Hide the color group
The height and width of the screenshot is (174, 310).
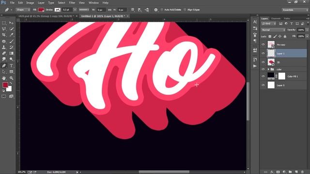(263, 69)
